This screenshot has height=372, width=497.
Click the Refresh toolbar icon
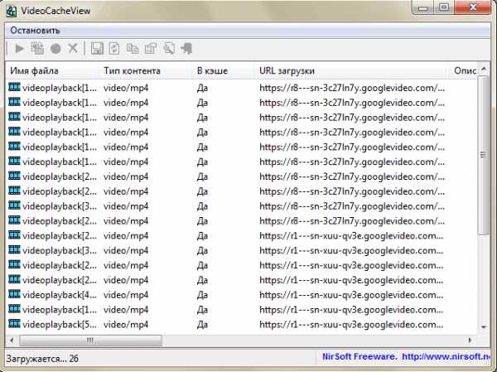click(114, 49)
